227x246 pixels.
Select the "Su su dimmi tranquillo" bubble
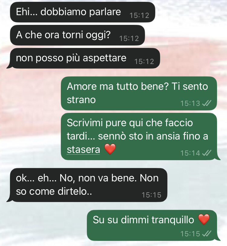point(154,225)
